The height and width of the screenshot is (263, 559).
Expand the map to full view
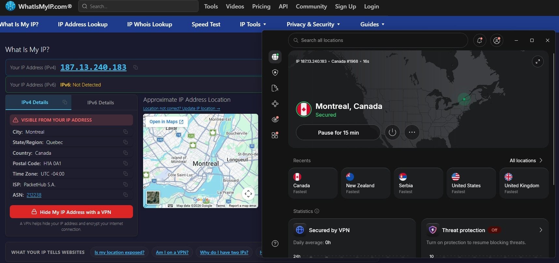click(537, 61)
